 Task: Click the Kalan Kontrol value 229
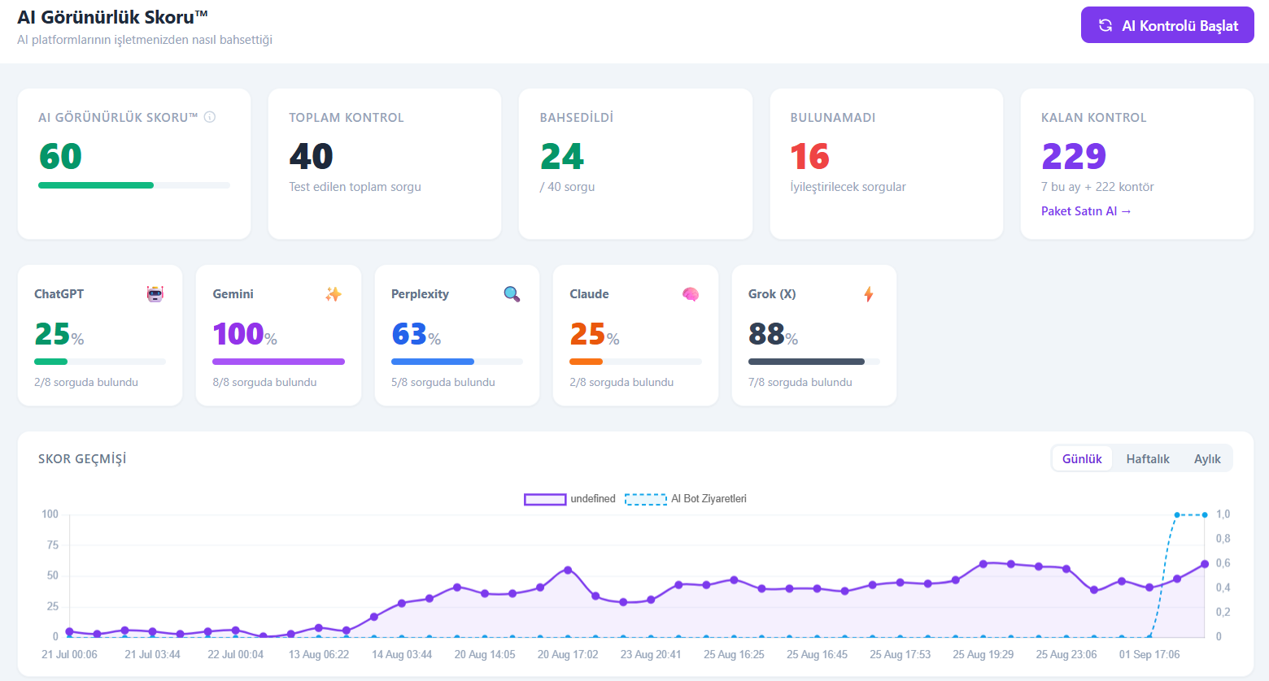pos(1074,156)
